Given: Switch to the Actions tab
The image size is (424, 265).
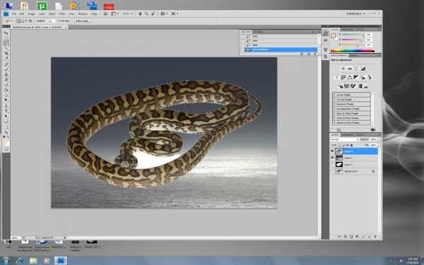Looking at the screenshot, I should 258,32.
